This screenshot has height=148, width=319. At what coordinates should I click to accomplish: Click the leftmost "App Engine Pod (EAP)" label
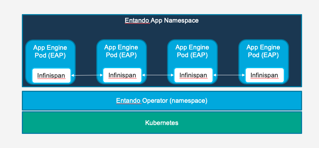point(50,52)
